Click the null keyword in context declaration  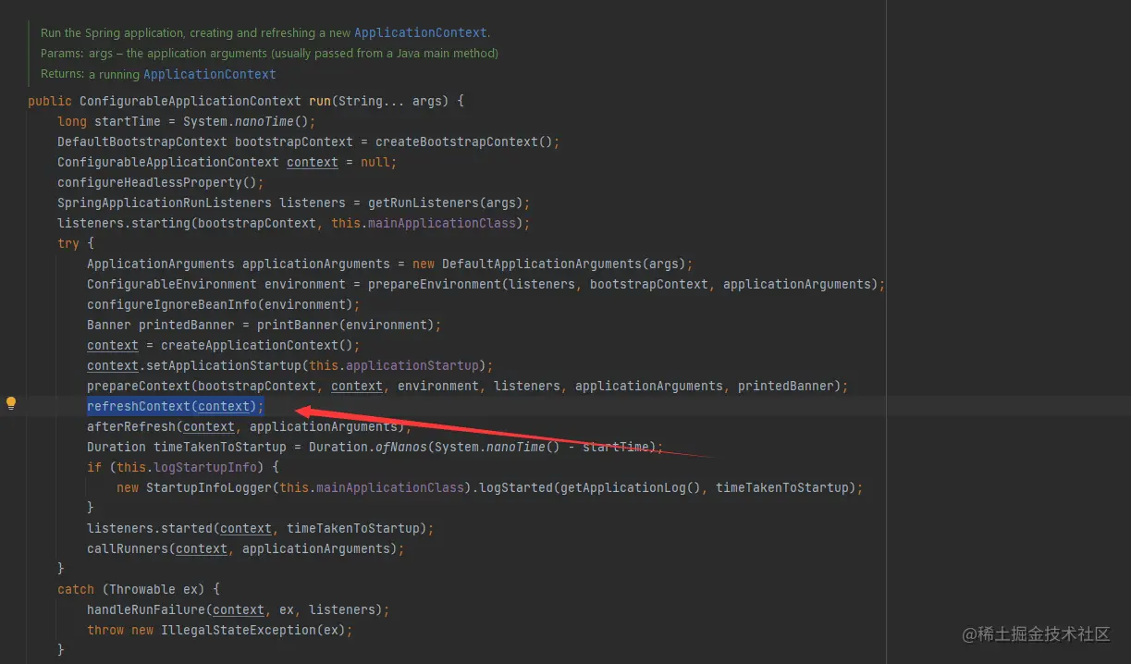click(375, 162)
